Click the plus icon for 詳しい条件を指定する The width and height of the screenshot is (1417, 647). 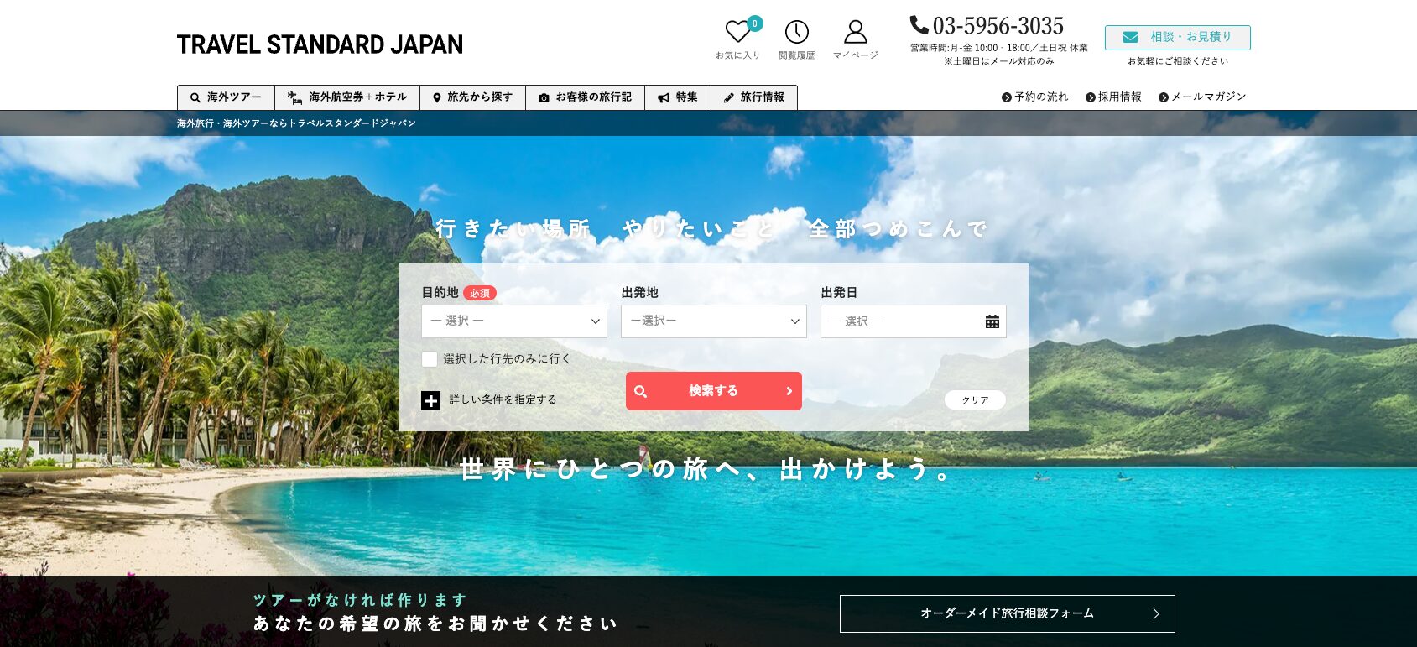point(430,400)
